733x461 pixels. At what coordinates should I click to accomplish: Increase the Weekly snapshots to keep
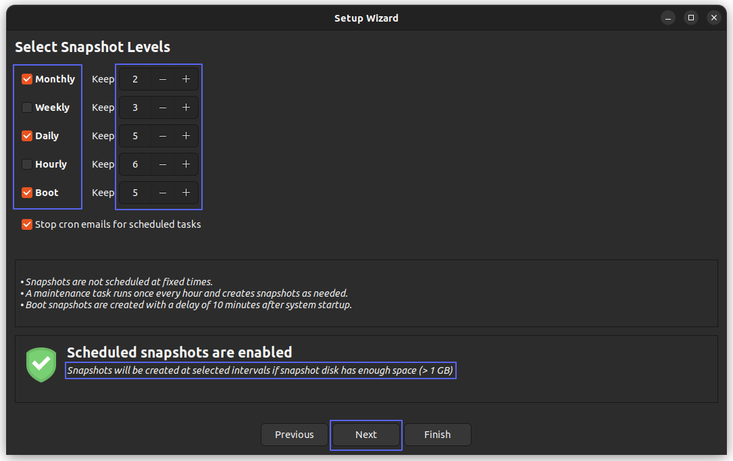186,107
